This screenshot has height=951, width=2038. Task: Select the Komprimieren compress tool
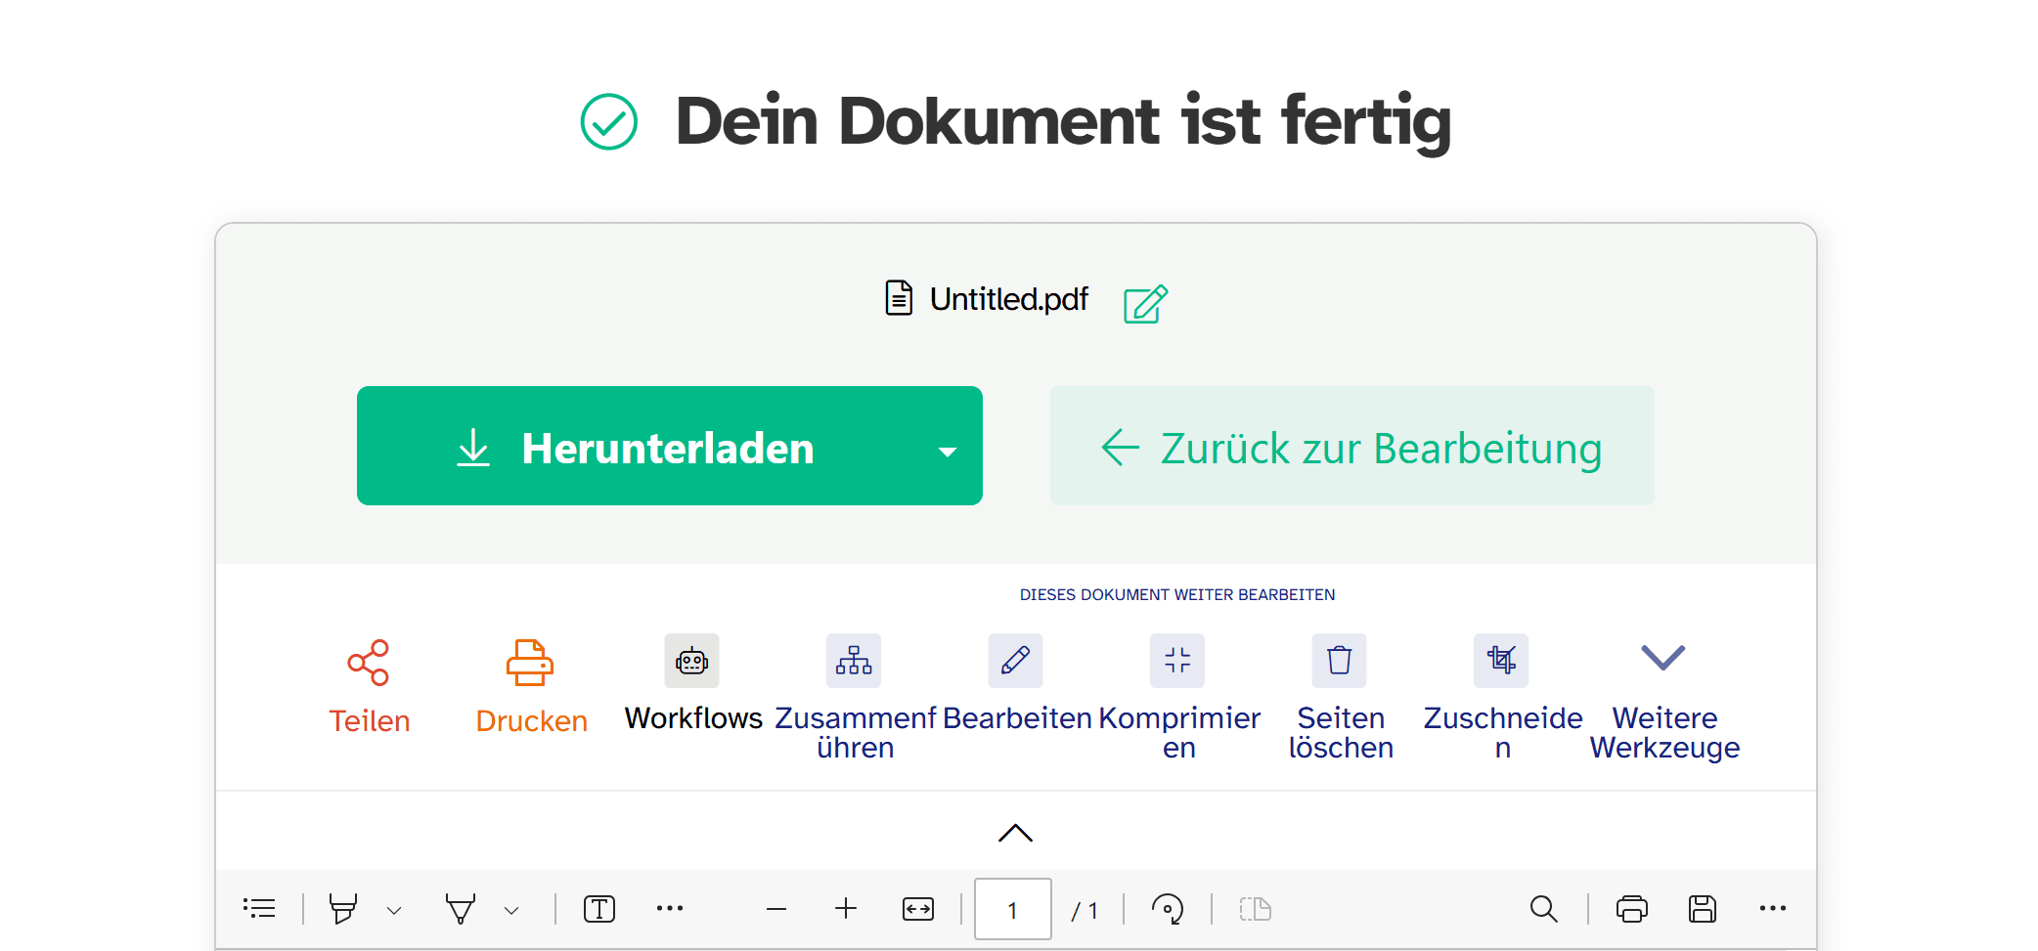(x=1177, y=662)
